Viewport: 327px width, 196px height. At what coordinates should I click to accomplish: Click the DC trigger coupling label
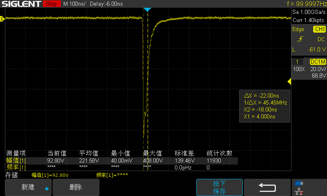[x=321, y=39]
